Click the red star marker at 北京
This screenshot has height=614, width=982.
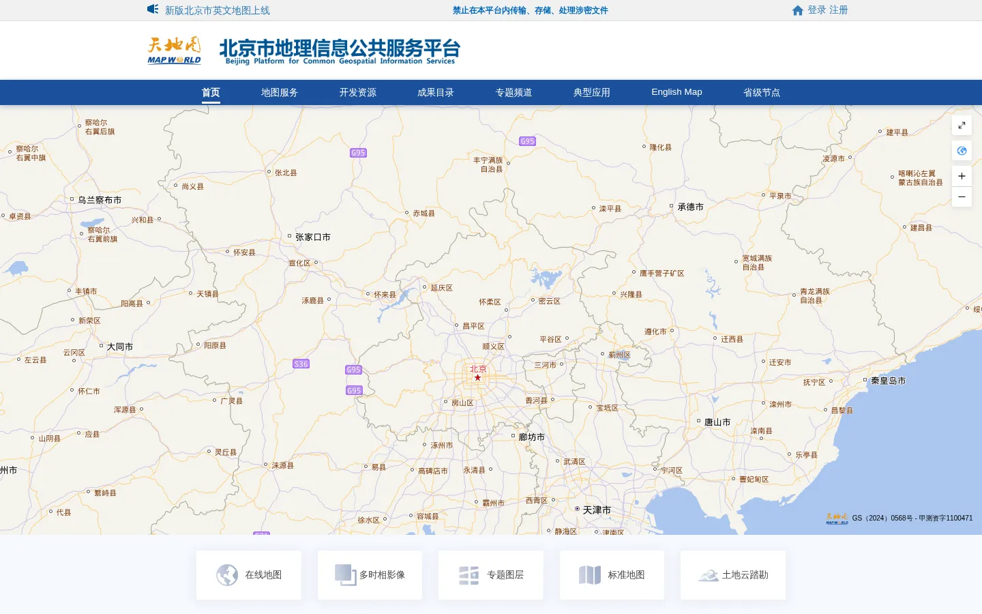click(477, 378)
